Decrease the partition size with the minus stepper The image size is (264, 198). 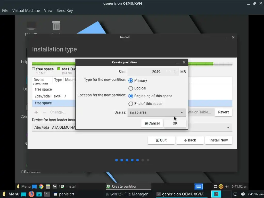click(x=168, y=72)
